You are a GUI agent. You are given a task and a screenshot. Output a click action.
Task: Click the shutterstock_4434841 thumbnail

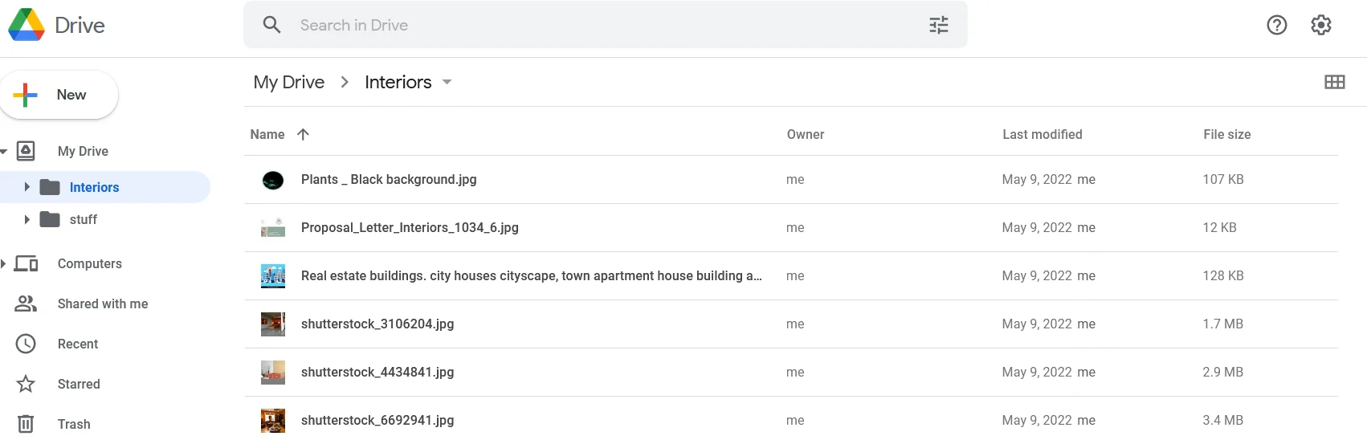[273, 373]
